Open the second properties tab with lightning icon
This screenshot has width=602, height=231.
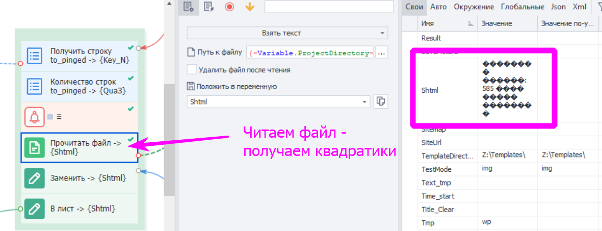(x=208, y=7)
